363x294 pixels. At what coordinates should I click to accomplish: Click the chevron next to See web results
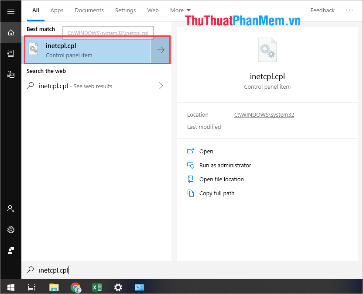coord(161,86)
